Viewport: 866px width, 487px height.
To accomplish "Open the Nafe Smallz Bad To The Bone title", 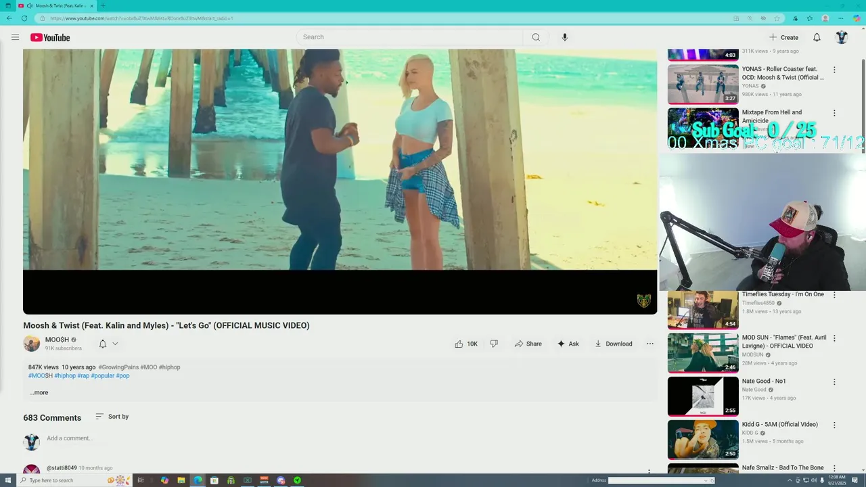I will (783, 468).
